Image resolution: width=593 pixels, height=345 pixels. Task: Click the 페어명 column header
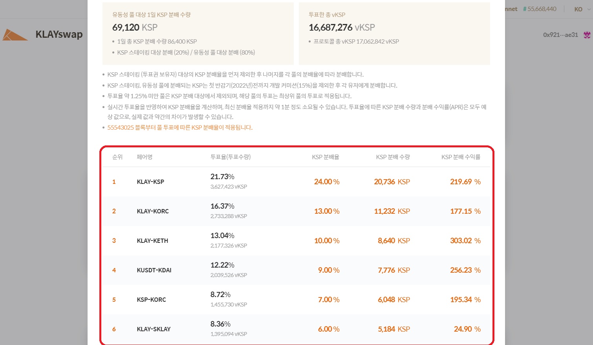tap(145, 157)
